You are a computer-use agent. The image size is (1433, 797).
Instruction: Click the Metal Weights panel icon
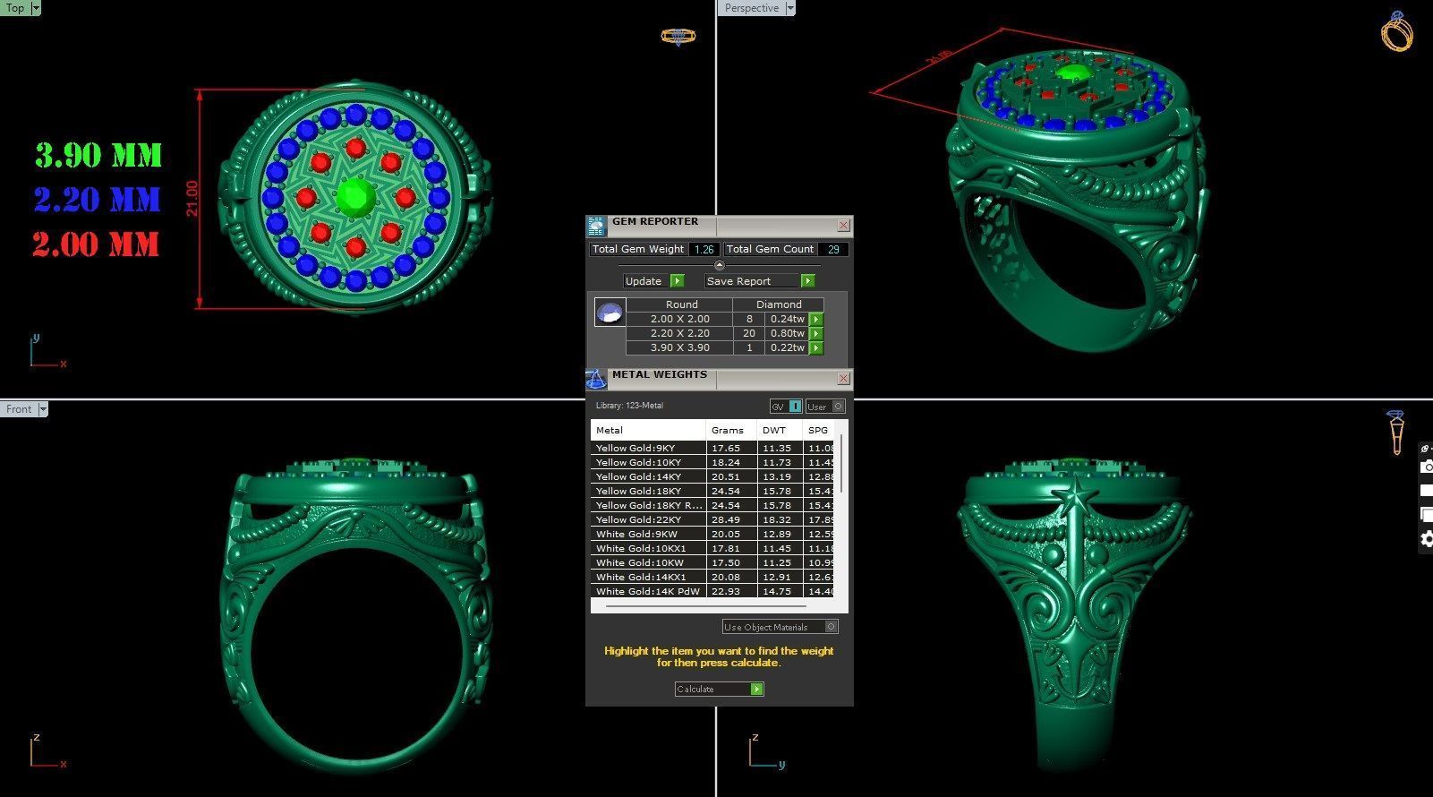(x=596, y=379)
